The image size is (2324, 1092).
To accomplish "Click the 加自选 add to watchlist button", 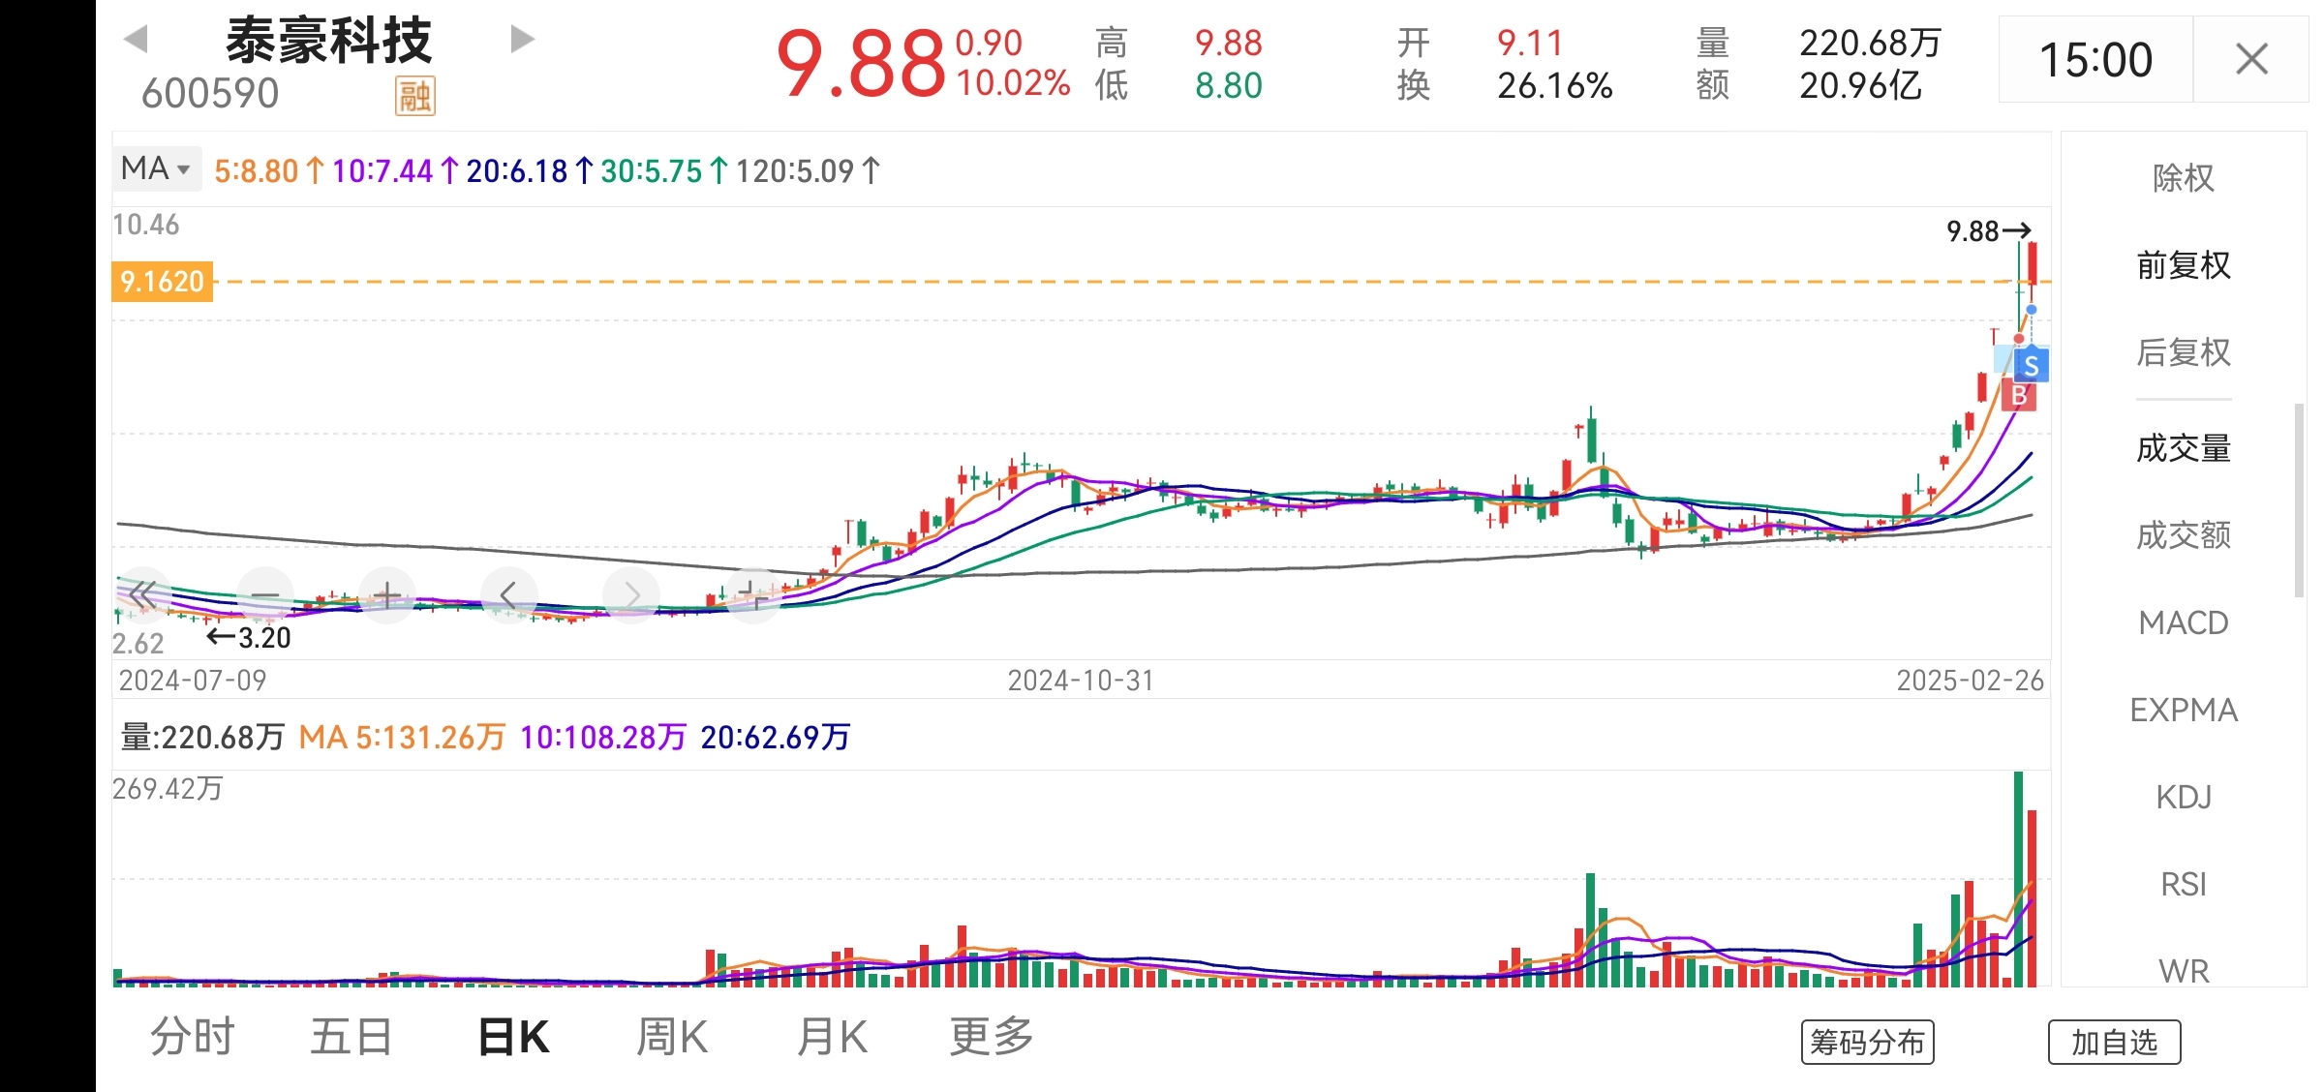I will [x=2114, y=1043].
